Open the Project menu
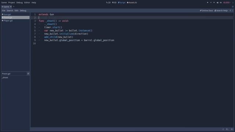 [11, 3]
